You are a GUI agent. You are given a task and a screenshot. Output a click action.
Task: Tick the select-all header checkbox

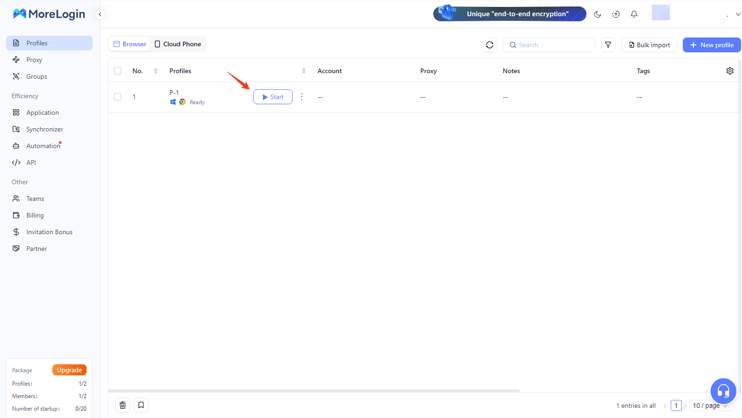pos(118,71)
